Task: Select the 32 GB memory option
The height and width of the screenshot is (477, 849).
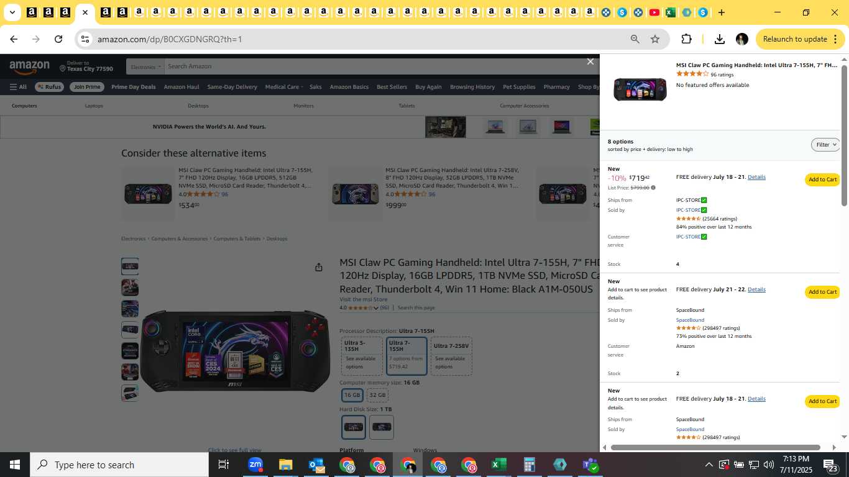Action: coord(377,395)
